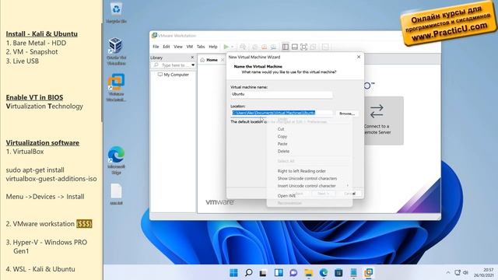Open the Edit menu in VMware
The height and width of the screenshot is (280, 498).
click(x=166, y=47)
